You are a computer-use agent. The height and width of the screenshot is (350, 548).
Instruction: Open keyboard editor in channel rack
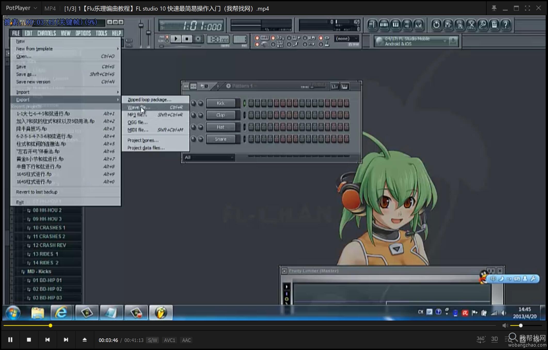[x=345, y=86]
